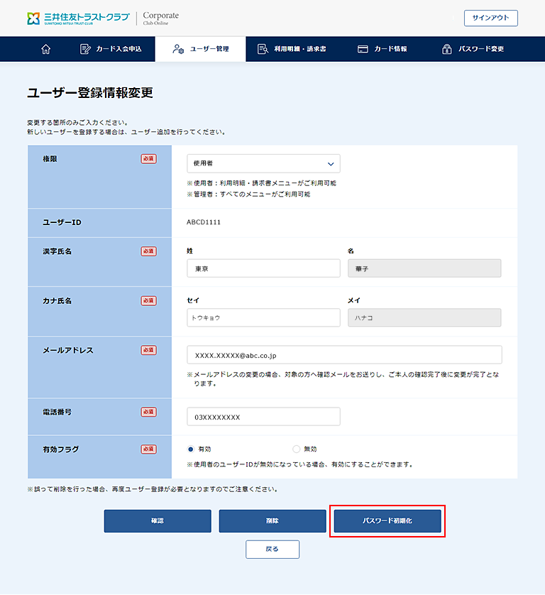Go to the home icon in navigation bar
This screenshot has height=595, width=545.
point(46,49)
